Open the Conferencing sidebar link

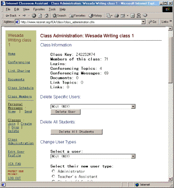(x=19, y=62)
